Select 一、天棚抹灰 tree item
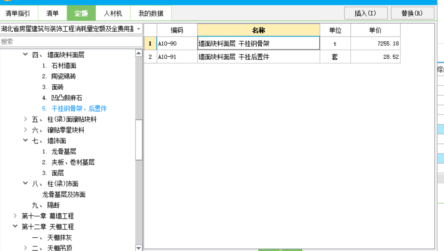The height and width of the screenshot is (251, 444). tap(52, 237)
